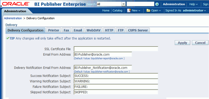Focus the Email From Address field
This screenshot has width=209, height=99.
[103, 54]
